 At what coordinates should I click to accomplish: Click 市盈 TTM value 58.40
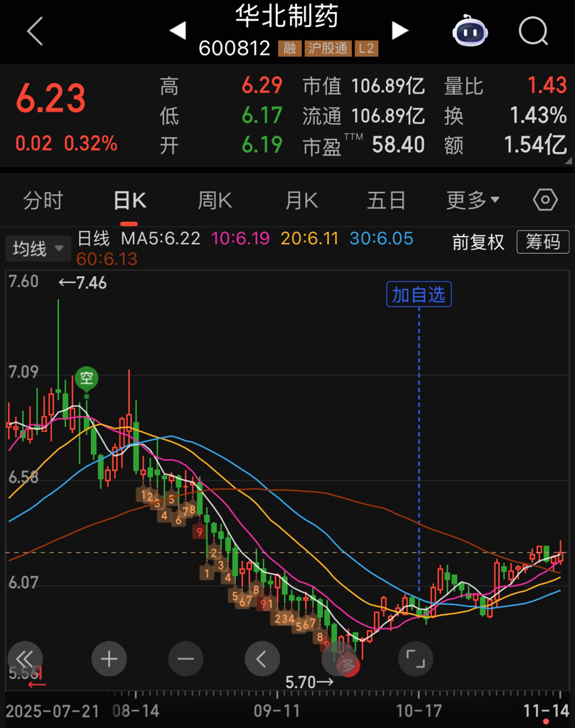(398, 145)
